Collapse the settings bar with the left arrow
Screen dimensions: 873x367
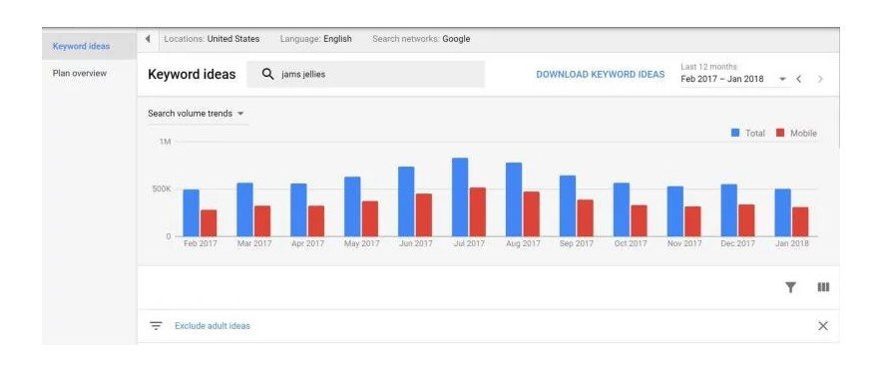click(148, 39)
